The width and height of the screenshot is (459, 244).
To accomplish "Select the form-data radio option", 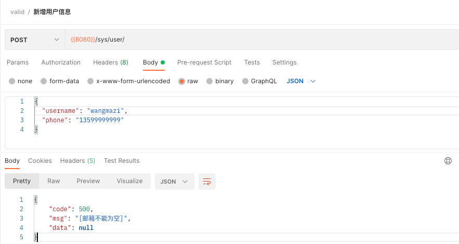I will [x=44, y=81].
